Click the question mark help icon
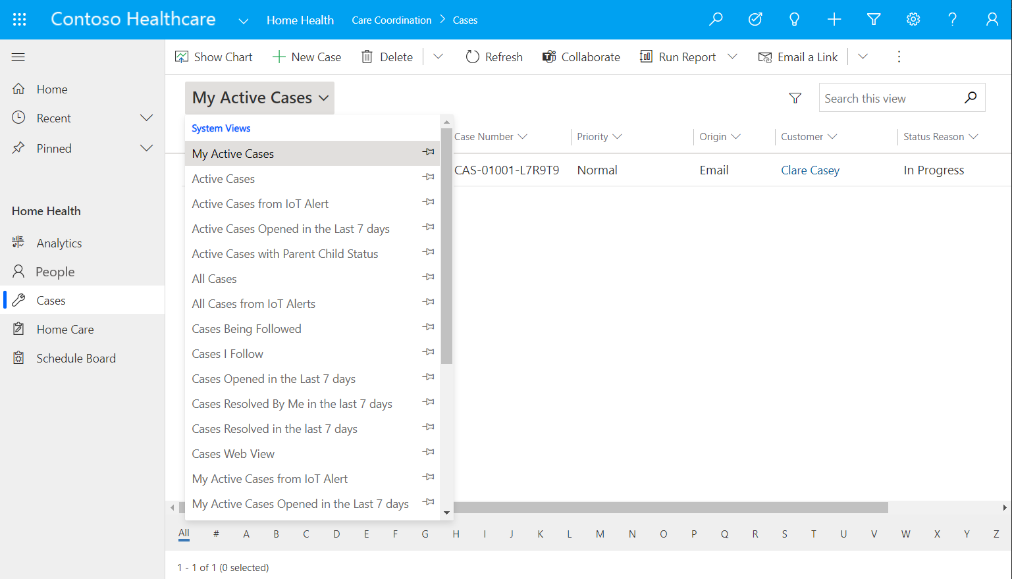Image resolution: width=1012 pixels, height=579 pixels. (x=952, y=20)
